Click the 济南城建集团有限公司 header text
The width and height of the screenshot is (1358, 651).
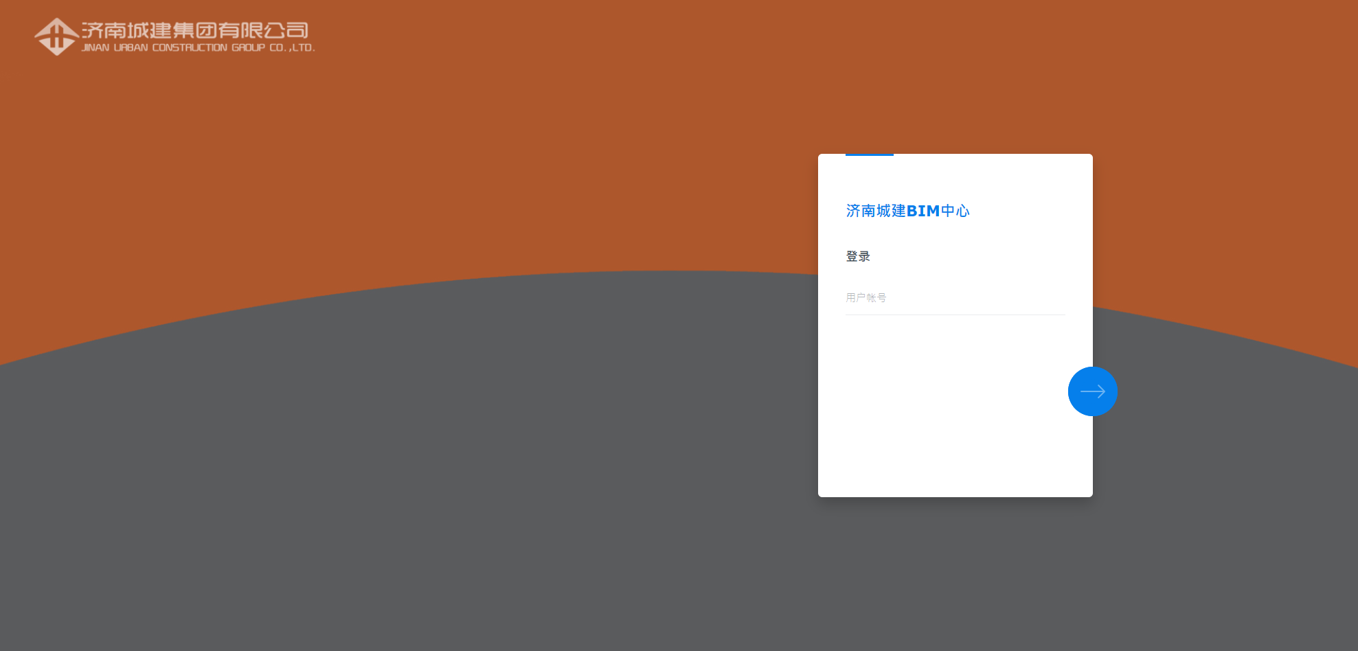coord(194,30)
